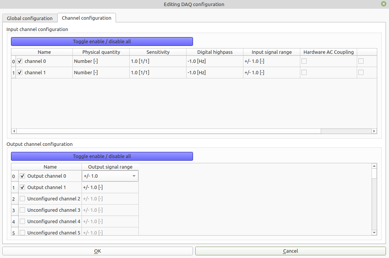
Task: Enable Unconfigured channel 4 checkbox
Action: coord(22,221)
